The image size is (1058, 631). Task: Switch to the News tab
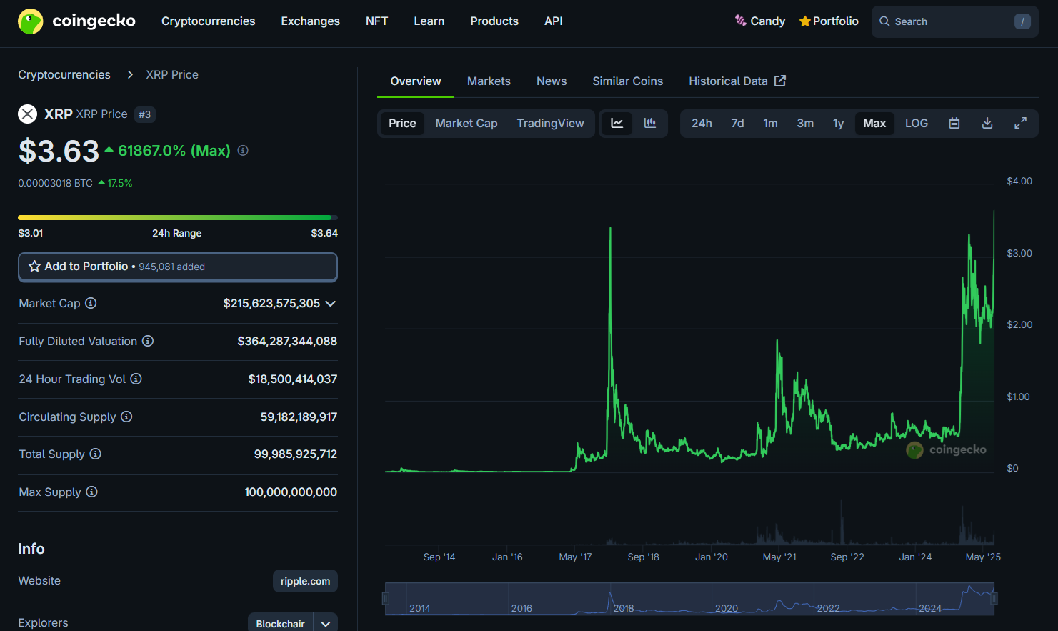[x=552, y=81]
